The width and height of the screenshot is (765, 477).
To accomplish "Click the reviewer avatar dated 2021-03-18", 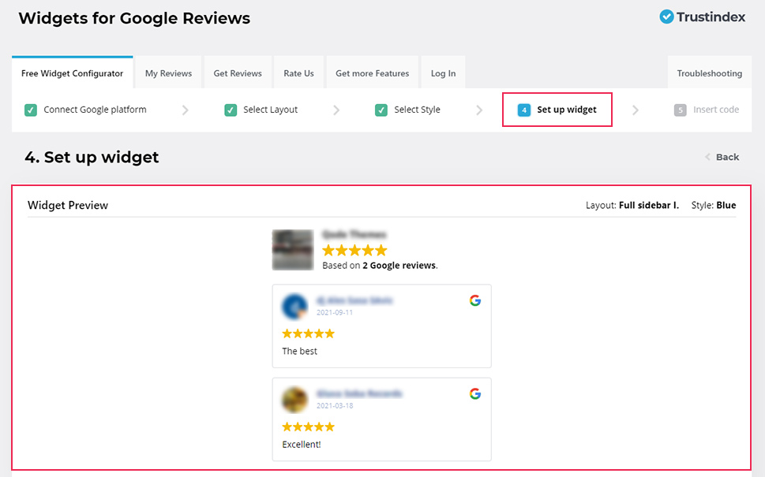I will (294, 400).
